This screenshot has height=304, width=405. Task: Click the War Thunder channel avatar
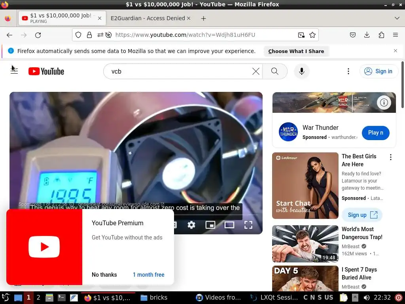[288, 132]
